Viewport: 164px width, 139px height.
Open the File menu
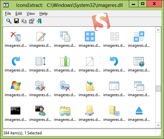[8, 14]
